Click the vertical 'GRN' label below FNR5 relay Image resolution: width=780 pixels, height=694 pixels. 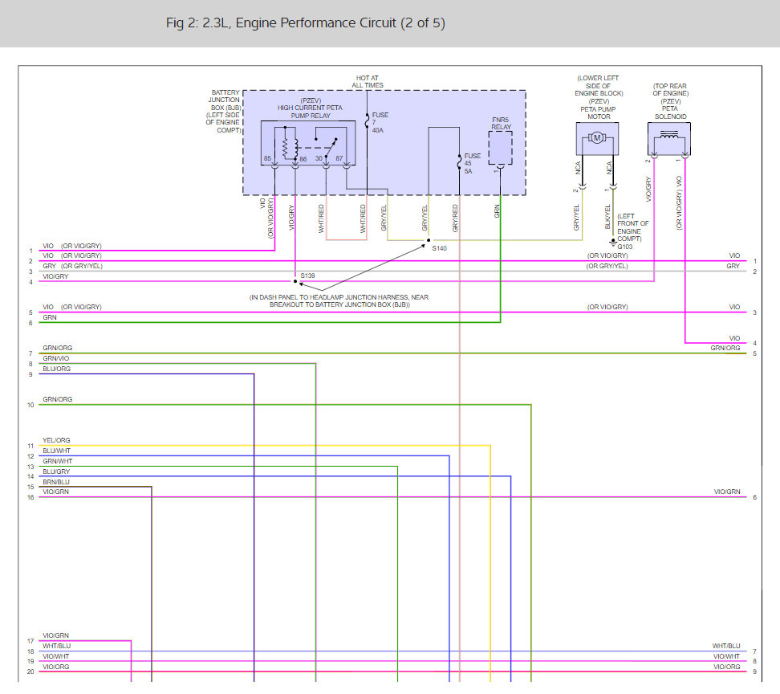point(497,211)
